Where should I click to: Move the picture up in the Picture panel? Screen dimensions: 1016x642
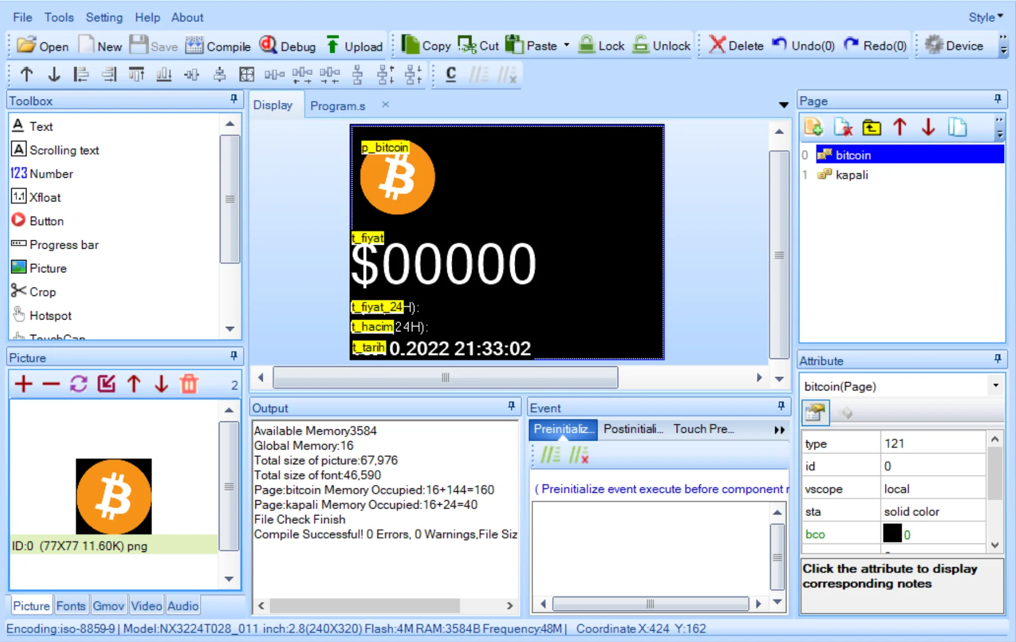pyautogui.click(x=134, y=384)
